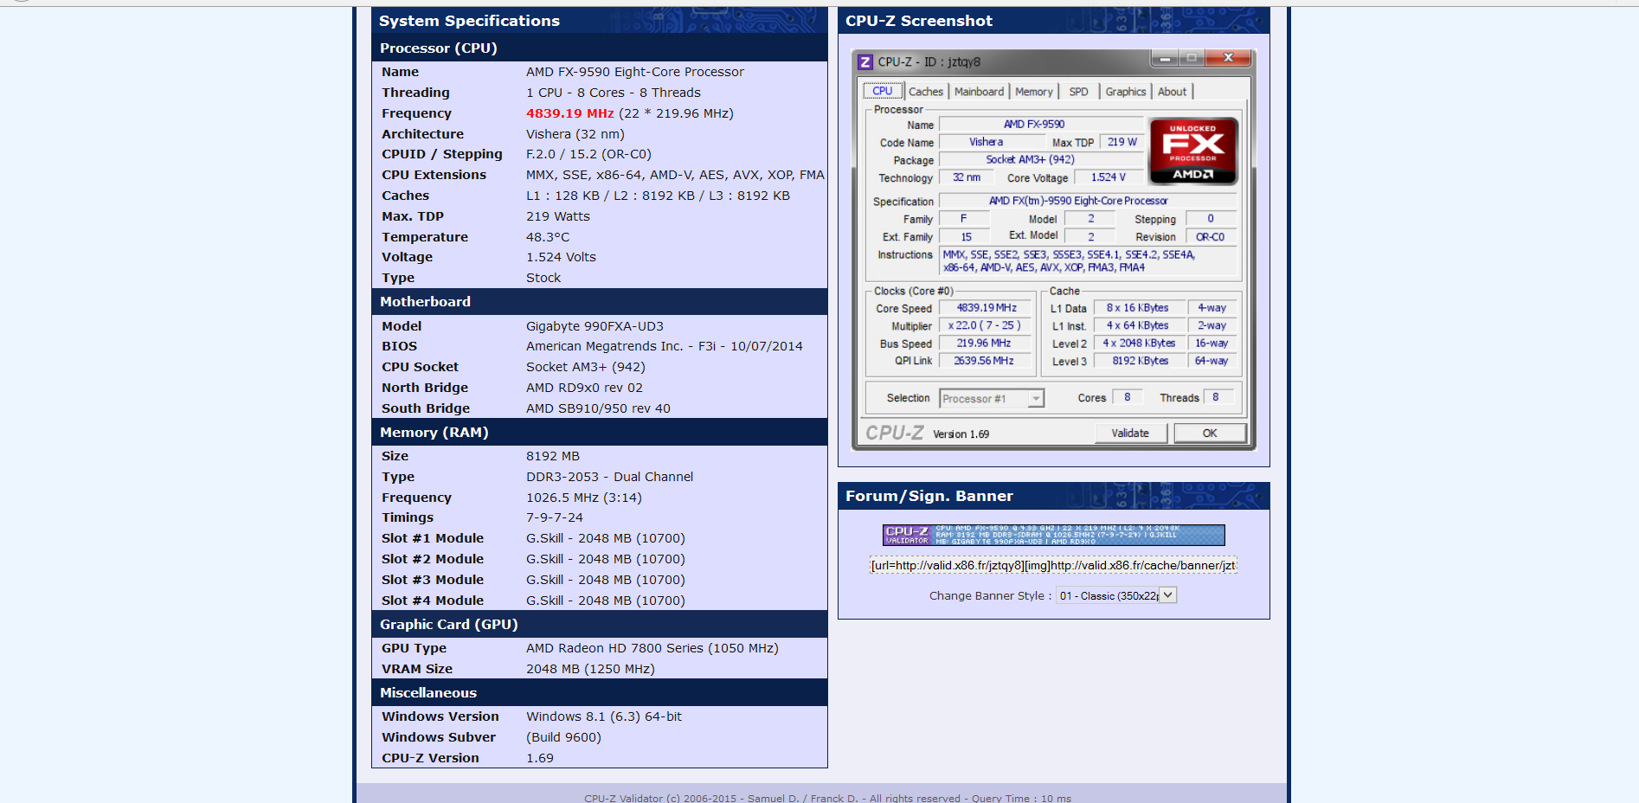Click the American Megatrends BIOS entry
Viewport: 1639px width, 803px height.
pos(664,346)
